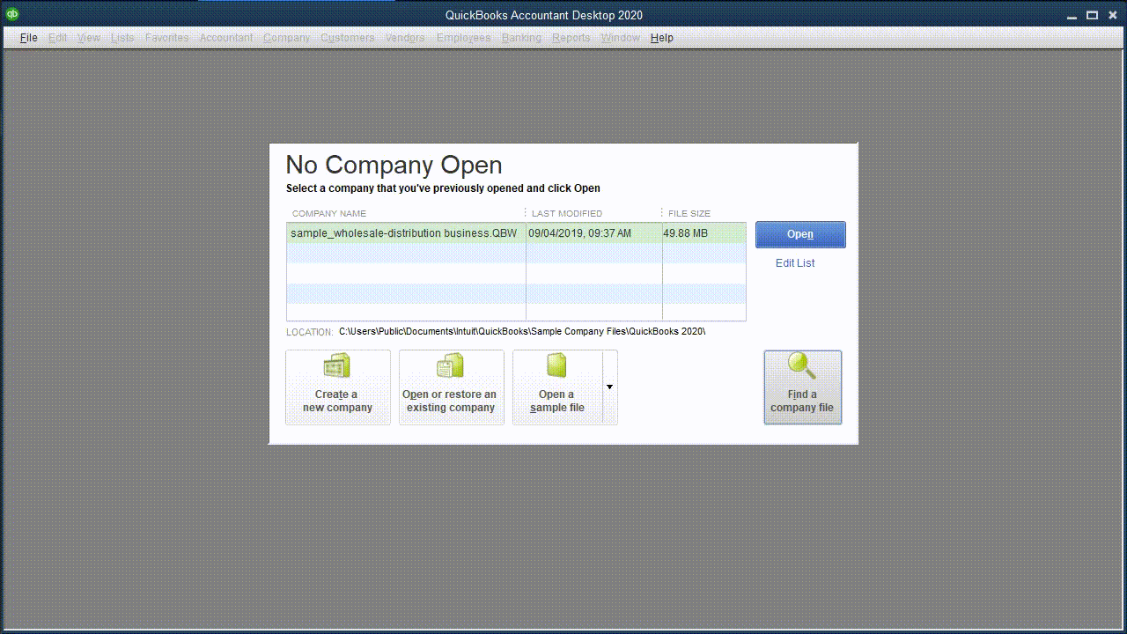Open the Favorites menu
1127x634 pixels.
click(166, 38)
